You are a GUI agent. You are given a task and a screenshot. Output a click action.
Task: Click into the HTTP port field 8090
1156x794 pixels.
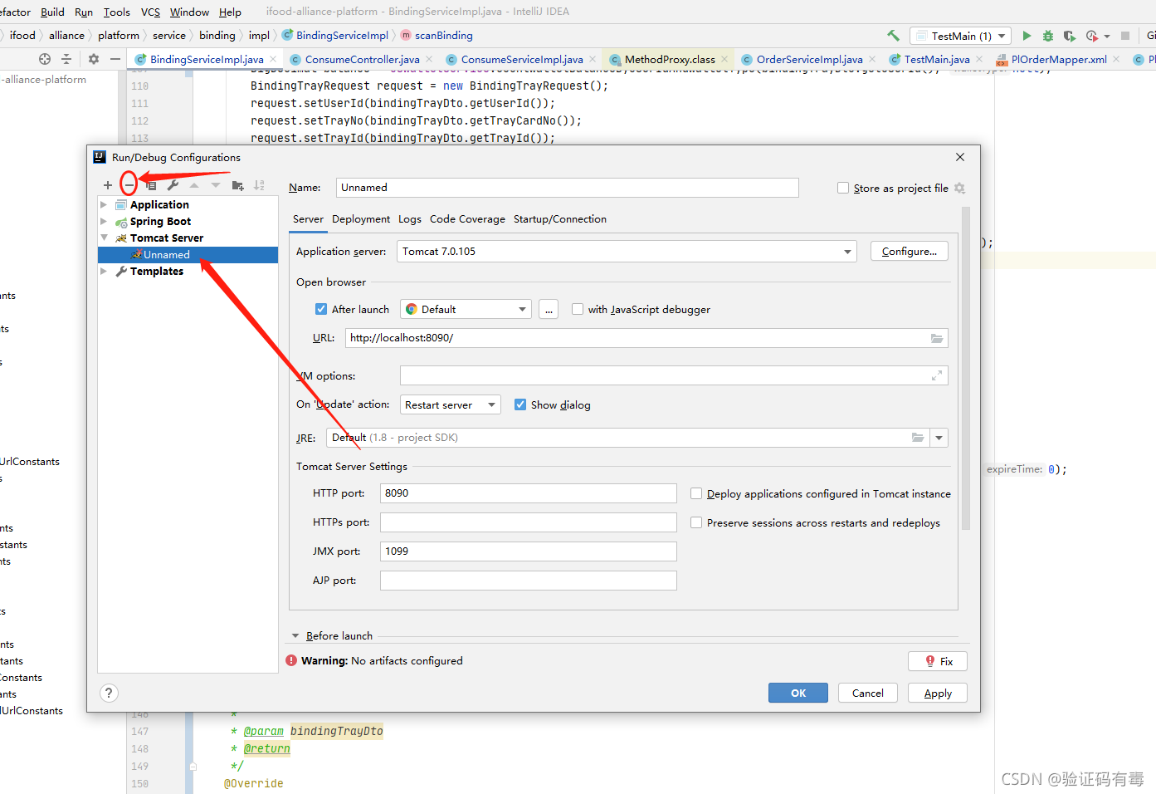529,493
